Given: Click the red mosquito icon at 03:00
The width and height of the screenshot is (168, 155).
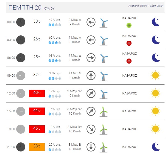Looking at the screenshot, I should click(129, 43).
